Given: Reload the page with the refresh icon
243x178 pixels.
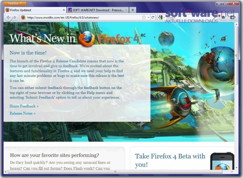Looking at the screenshot, I should tap(153, 17).
